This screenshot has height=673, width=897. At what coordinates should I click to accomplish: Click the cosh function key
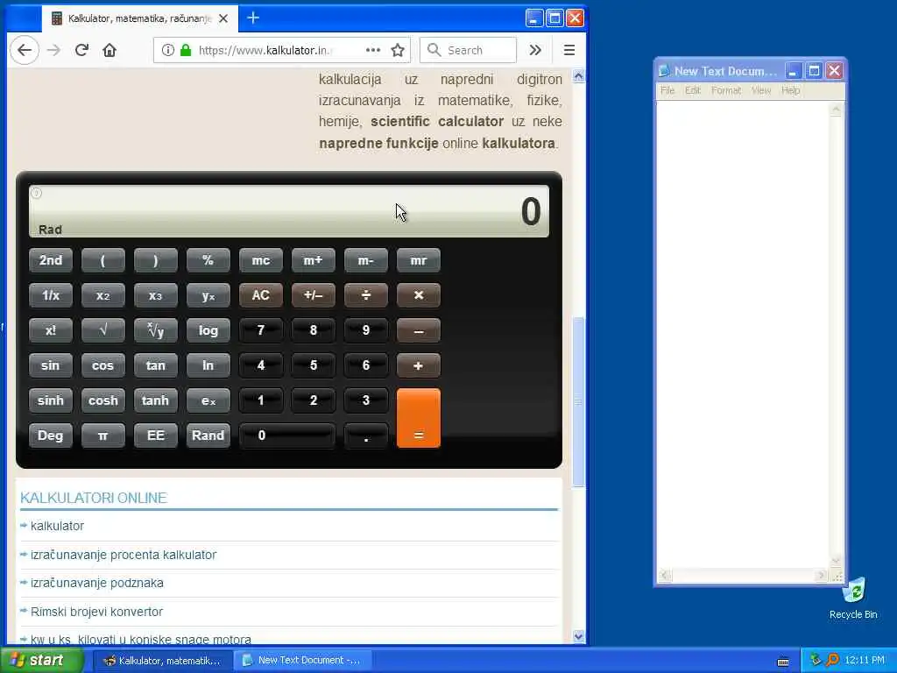click(x=103, y=400)
